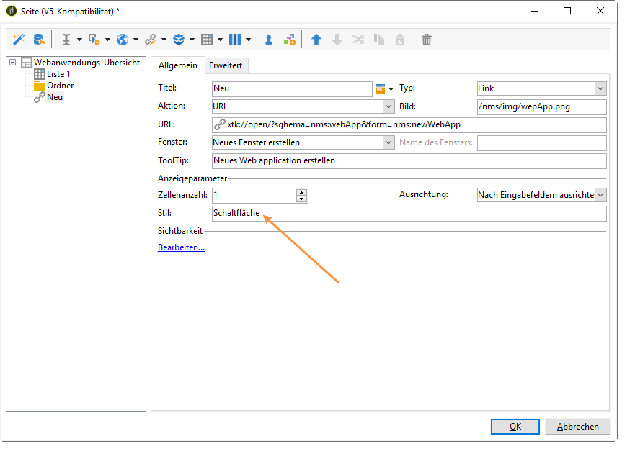Increase Zellenanzahl with up spinner
The height and width of the screenshot is (459, 635).
tap(302, 192)
